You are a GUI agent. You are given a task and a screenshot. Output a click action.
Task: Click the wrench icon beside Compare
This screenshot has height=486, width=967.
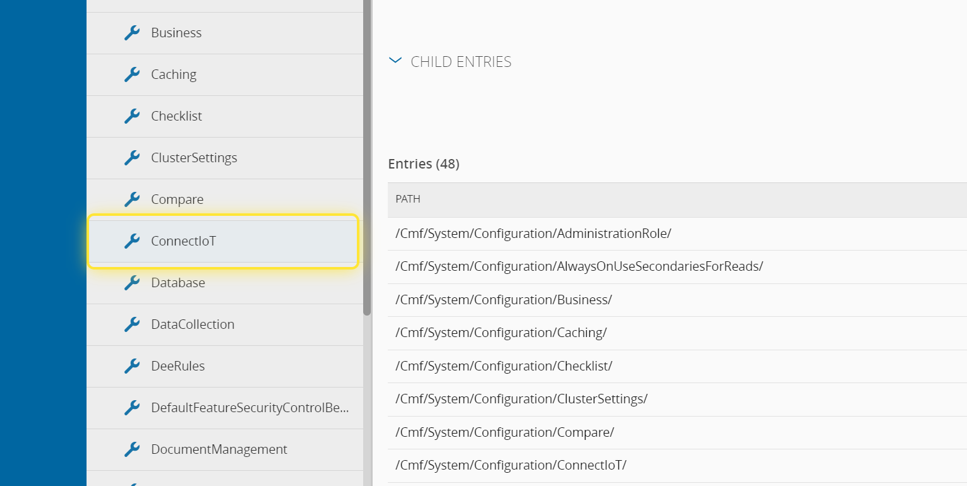coord(132,199)
